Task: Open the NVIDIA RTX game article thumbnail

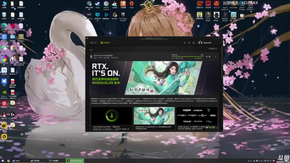Action: point(154,116)
